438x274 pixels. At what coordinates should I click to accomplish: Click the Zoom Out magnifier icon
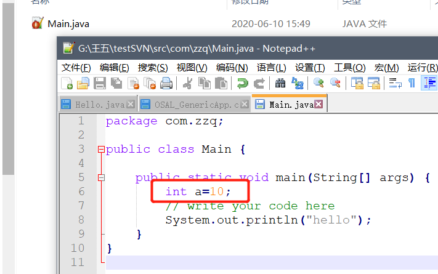tap(335, 83)
